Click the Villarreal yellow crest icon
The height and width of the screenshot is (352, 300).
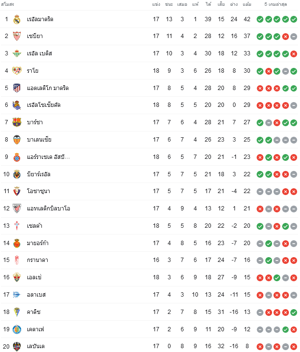tap(17, 174)
